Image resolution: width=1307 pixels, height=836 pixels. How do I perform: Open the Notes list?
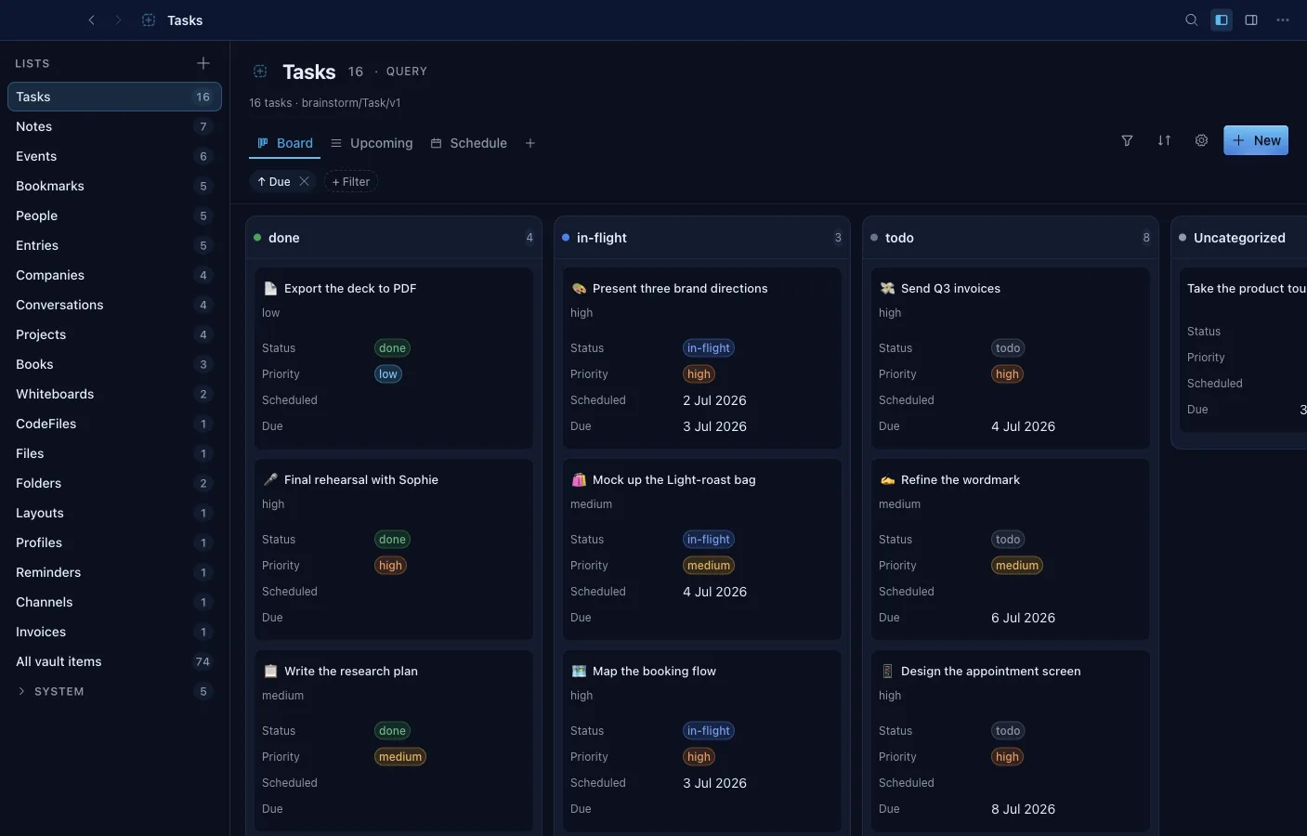point(114,126)
